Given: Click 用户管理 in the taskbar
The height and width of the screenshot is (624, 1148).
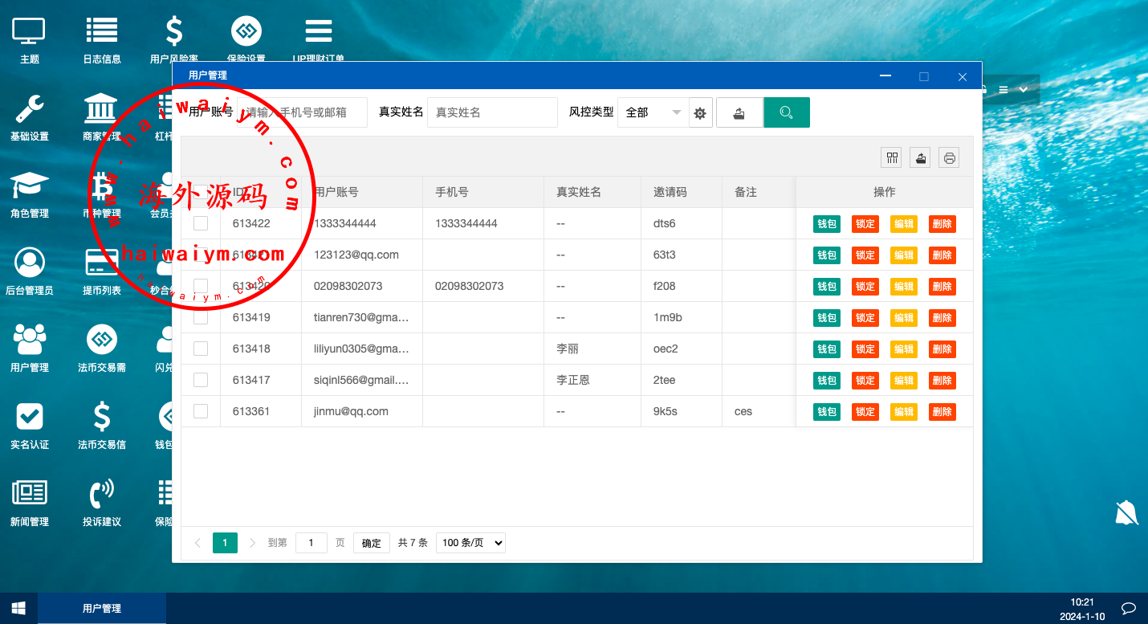Looking at the screenshot, I should (x=102, y=609).
